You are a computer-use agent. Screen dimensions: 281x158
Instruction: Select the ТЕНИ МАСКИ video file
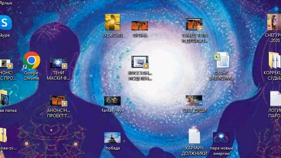pyautogui.click(x=58, y=63)
